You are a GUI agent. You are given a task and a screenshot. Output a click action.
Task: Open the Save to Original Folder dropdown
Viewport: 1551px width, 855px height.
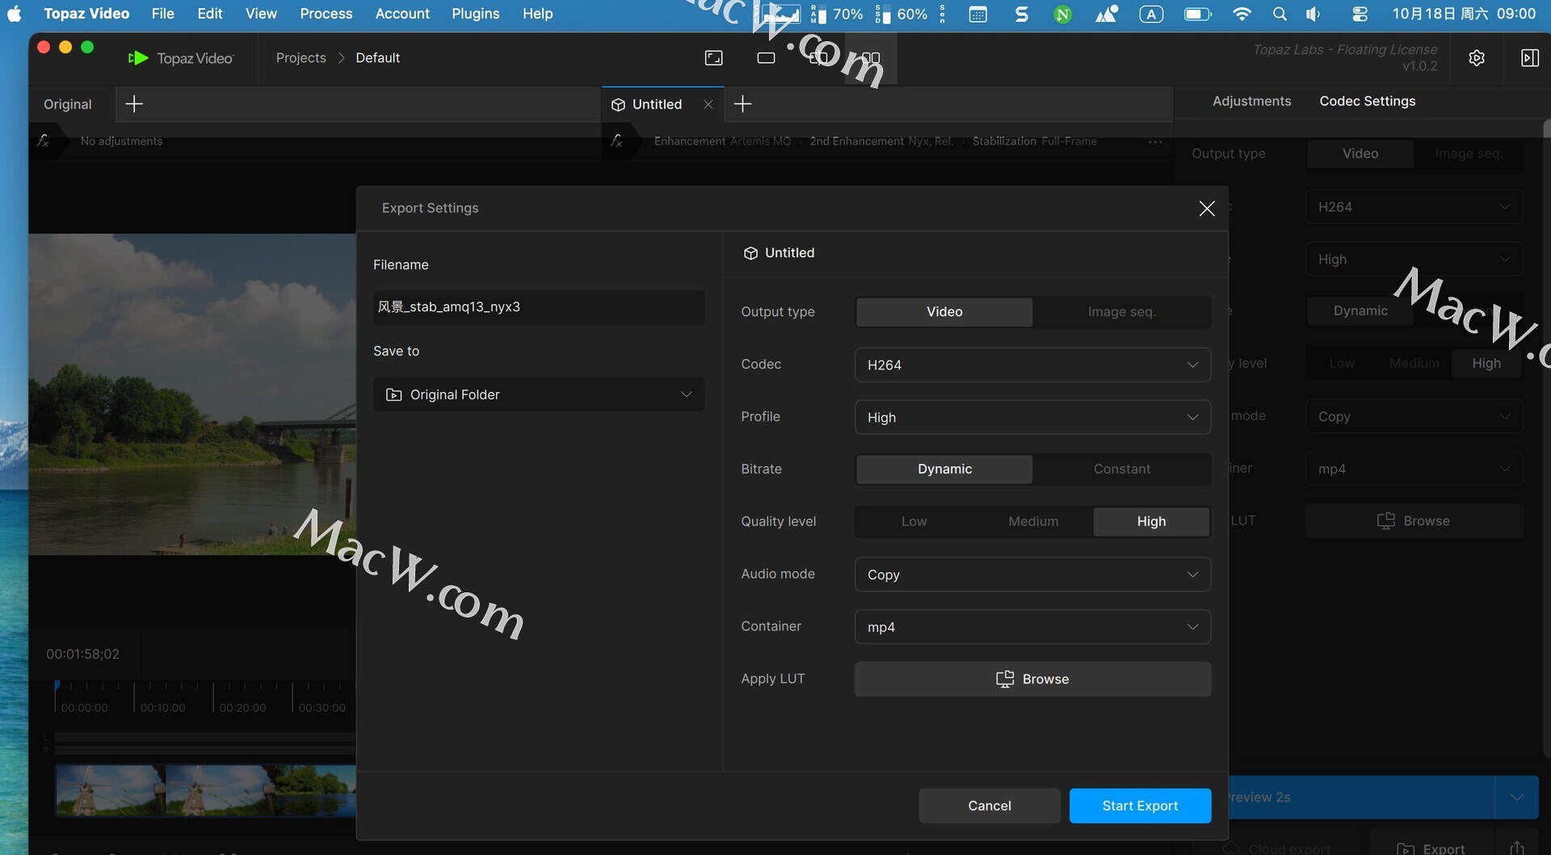(539, 395)
